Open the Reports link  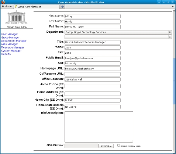[6, 54]
